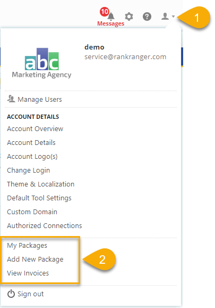Open Theme & Localization
This screenshot has width=215, height=308.
(x=41, y=184)
